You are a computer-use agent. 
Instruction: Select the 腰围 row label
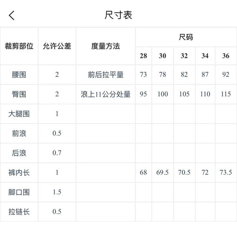19,75
